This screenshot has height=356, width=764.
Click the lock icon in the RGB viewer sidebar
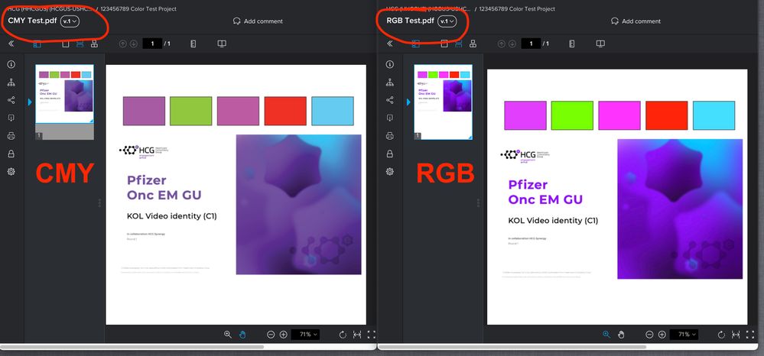389,154
